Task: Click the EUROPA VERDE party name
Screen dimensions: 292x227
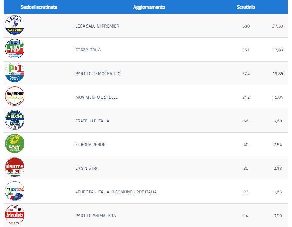Action: coord(90,145)
